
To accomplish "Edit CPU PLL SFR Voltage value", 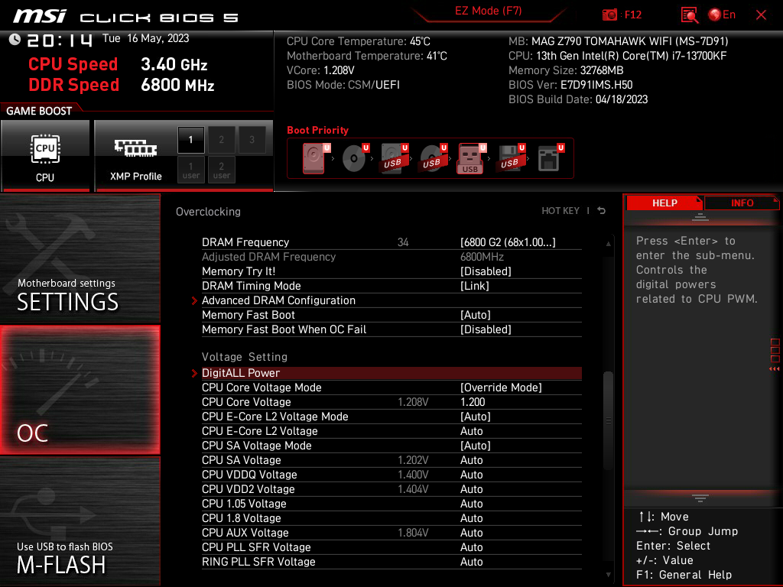I will click(x=471, y=547).
